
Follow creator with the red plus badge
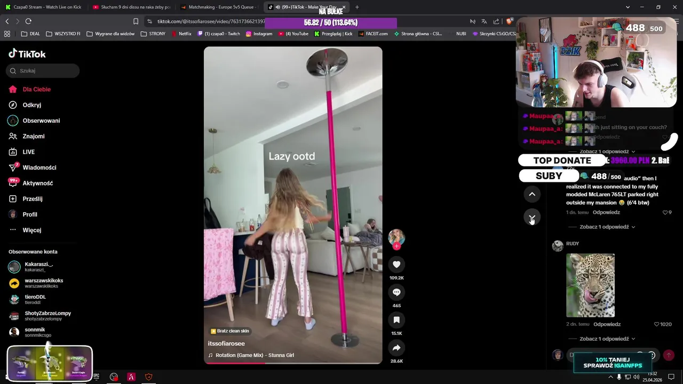[396, 246]
